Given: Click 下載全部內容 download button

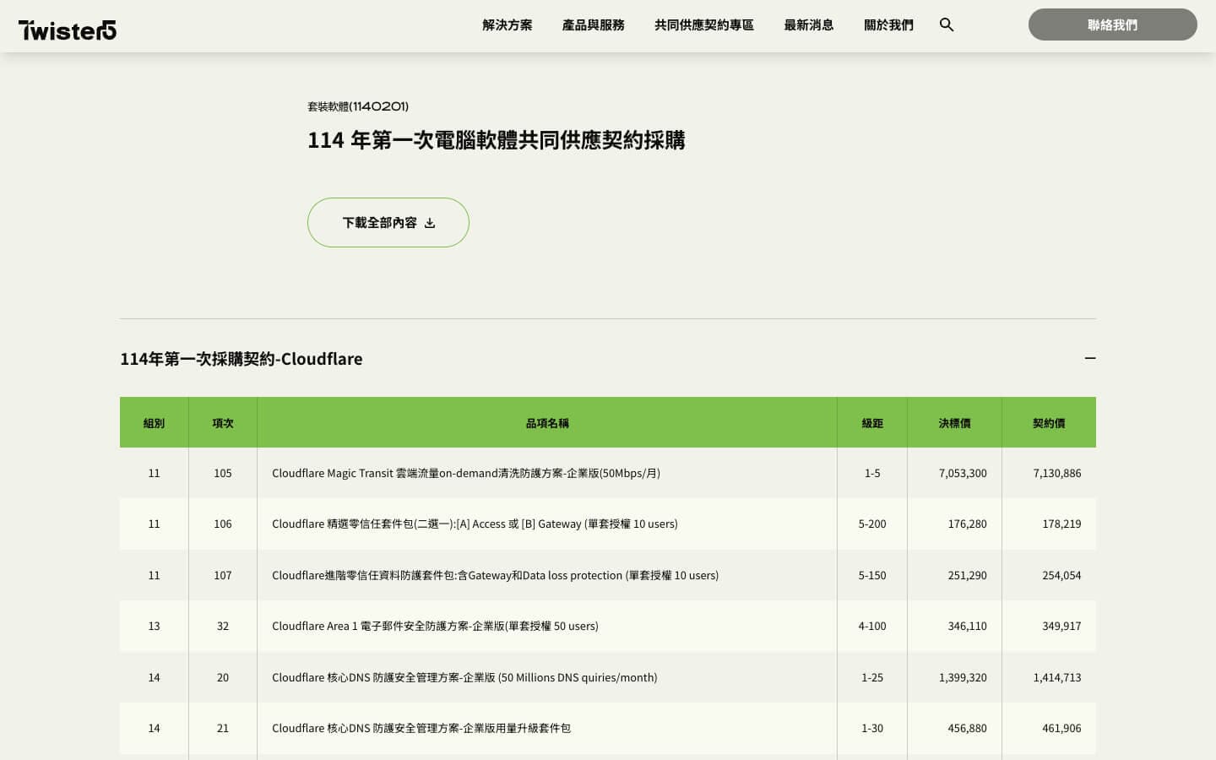Looking at the screenshot, I should point(388,222).
